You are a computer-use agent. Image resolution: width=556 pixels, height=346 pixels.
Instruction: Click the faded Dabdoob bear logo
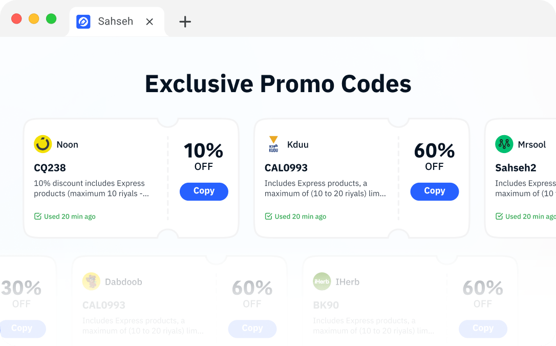(92, 282)
